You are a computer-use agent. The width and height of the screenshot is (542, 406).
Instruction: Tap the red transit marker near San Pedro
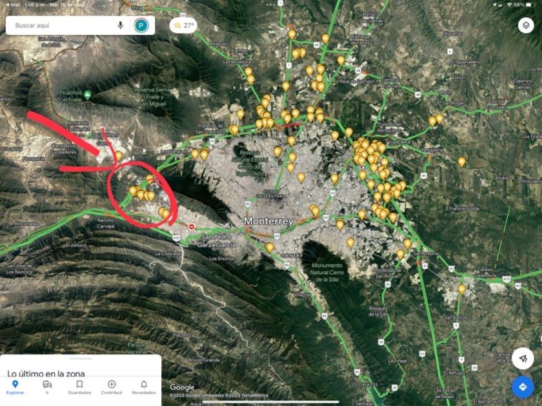(192, 227)
